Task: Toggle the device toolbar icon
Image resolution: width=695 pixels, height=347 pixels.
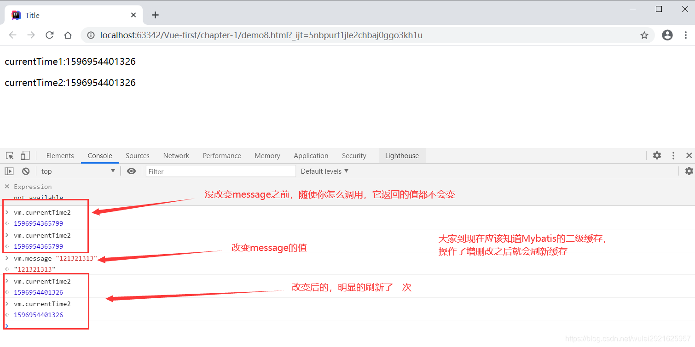Action: click(x=25, y=156)
